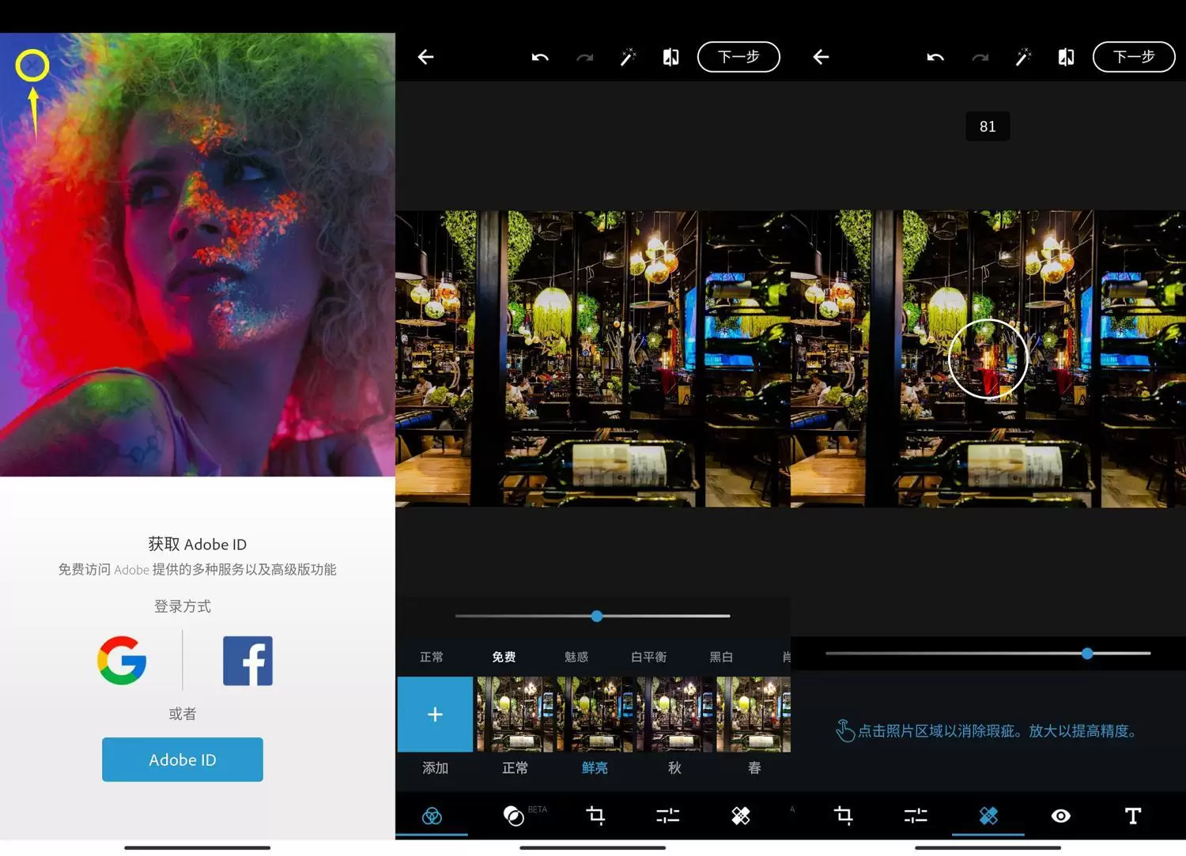Open the red-eye Eye tool
Image resolution: width=1186 pixels, height=856 pixels.
coord(1061,816)
